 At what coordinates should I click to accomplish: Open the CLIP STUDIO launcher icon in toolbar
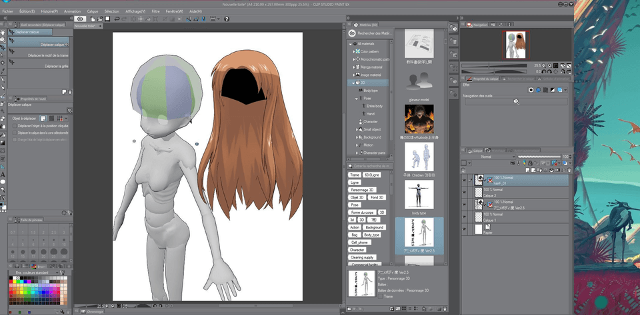(x=81, y=19)
